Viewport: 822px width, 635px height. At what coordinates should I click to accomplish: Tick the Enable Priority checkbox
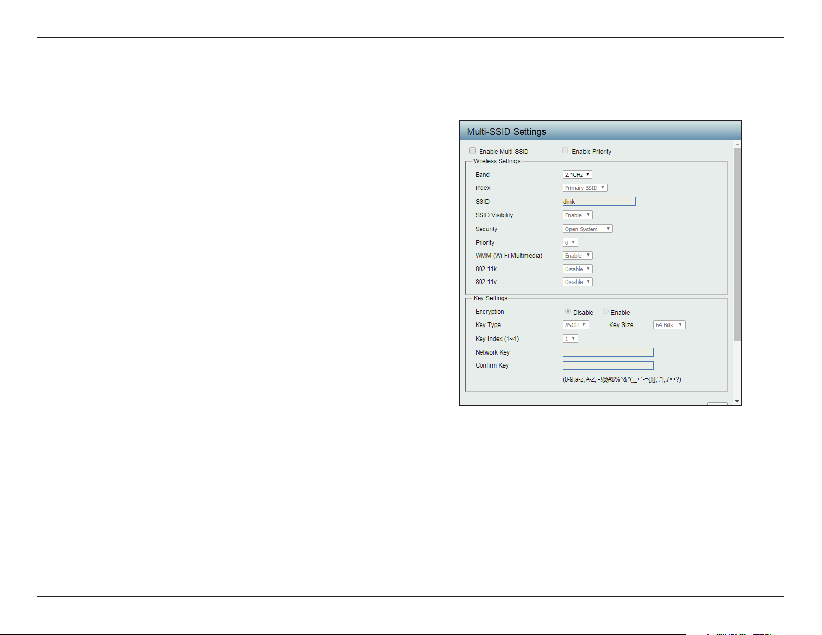coord(565,151)
